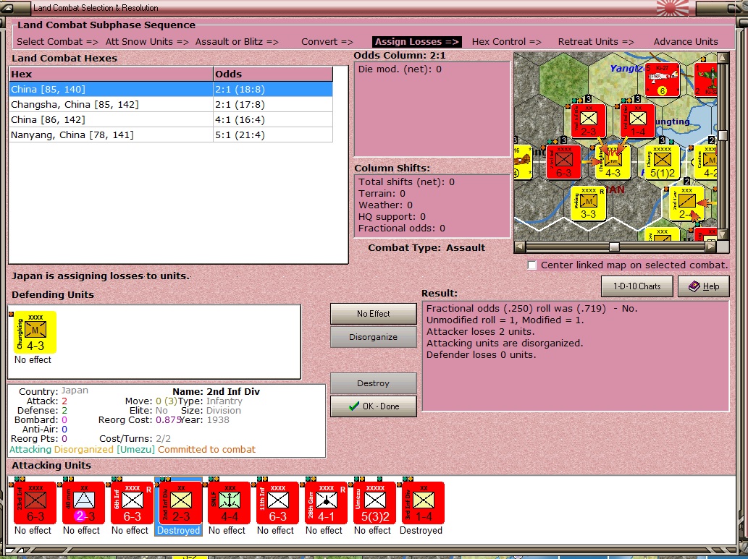Click the Advance Units subphase step
Screen dimensions: 748x559
[686, 42]
